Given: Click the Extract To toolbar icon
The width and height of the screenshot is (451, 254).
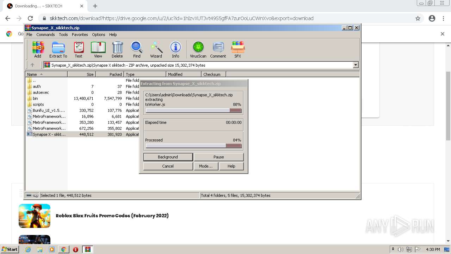Looking at the screenshot, I should (58, 50).
